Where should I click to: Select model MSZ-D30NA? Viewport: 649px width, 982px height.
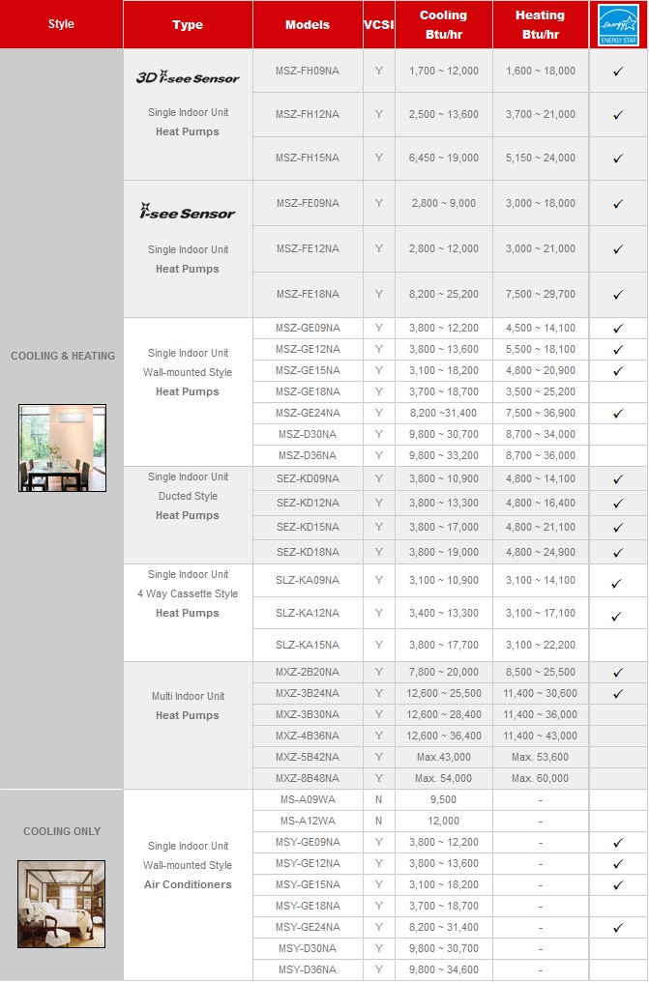pos(307,435)
